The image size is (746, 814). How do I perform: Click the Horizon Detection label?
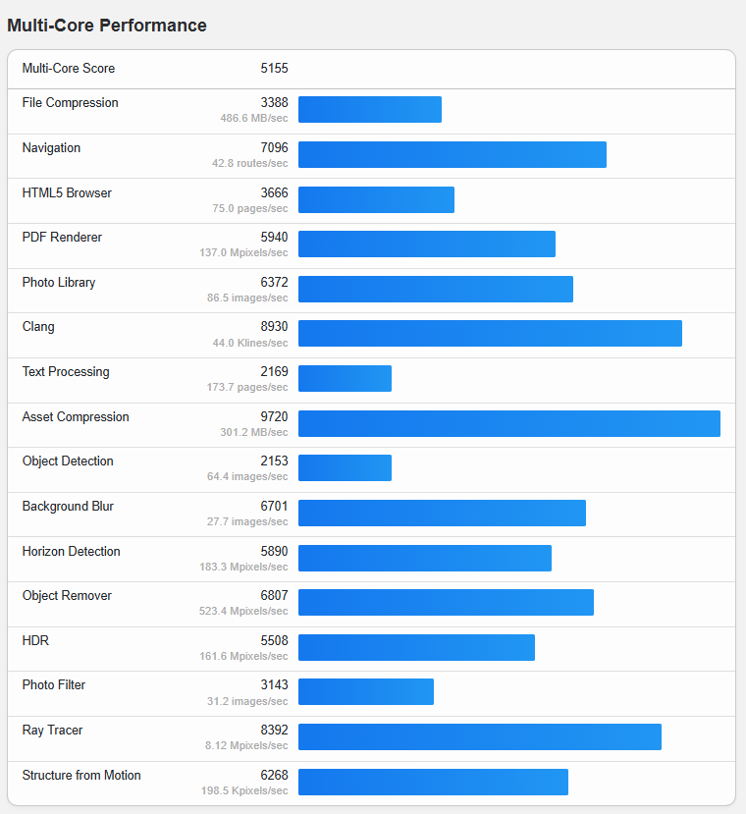click(x=71, y=552)
